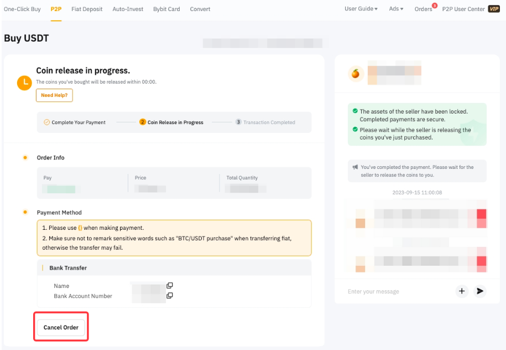
Task: Click the VIP badge icon
Action: pyautogui.click(x=494, y=9)
